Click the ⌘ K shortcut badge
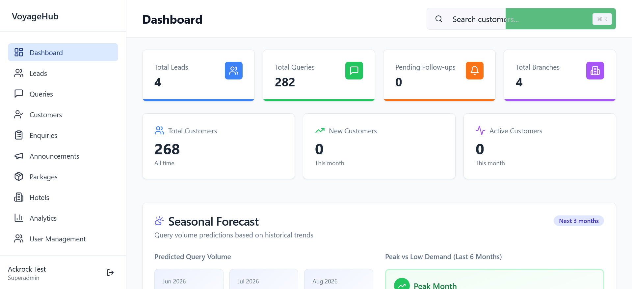Screen dimensions: 632x289 click(x=602, y=19)
